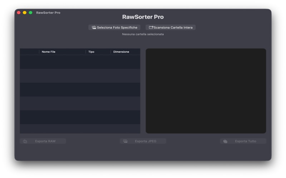Click the Esporta Tutto button label

[246, 141]
